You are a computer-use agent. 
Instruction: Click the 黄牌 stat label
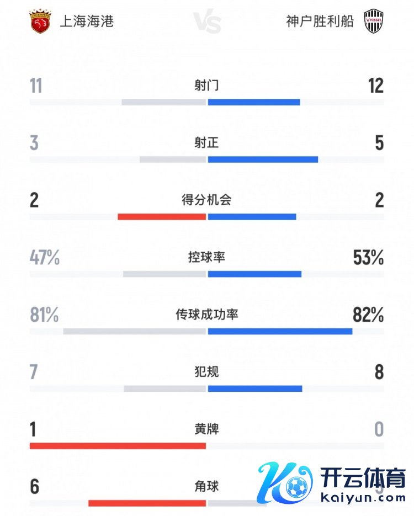coord(207,429)
